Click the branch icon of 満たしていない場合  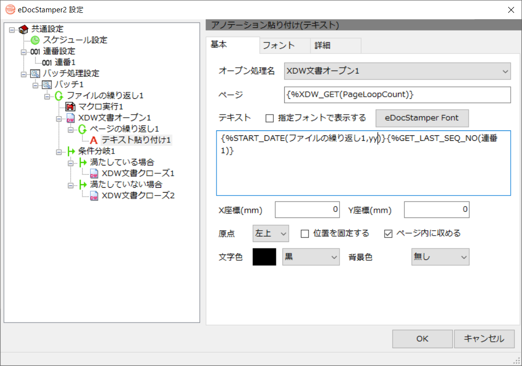click(83, 185)
